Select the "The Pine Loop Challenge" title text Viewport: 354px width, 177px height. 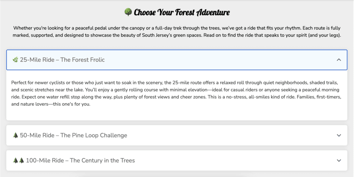click(x=94, y=135)
